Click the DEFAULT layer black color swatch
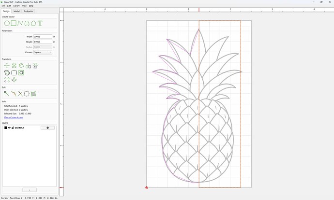Viewport: 334px width, 200px height. click(6, 128)
